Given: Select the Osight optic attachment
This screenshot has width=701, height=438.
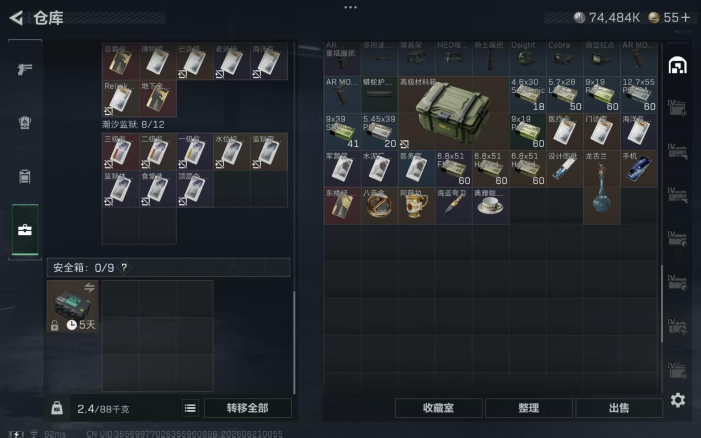Looking at the screenshot, I should pyautogui.click(x=527, y=58).
